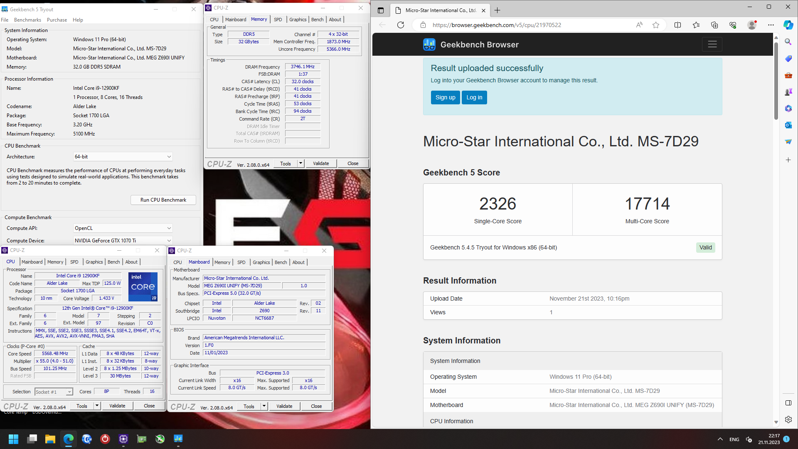Click Tools button in CPU-Z Mainboard window
798x449 pixels.
coord(249,406)
